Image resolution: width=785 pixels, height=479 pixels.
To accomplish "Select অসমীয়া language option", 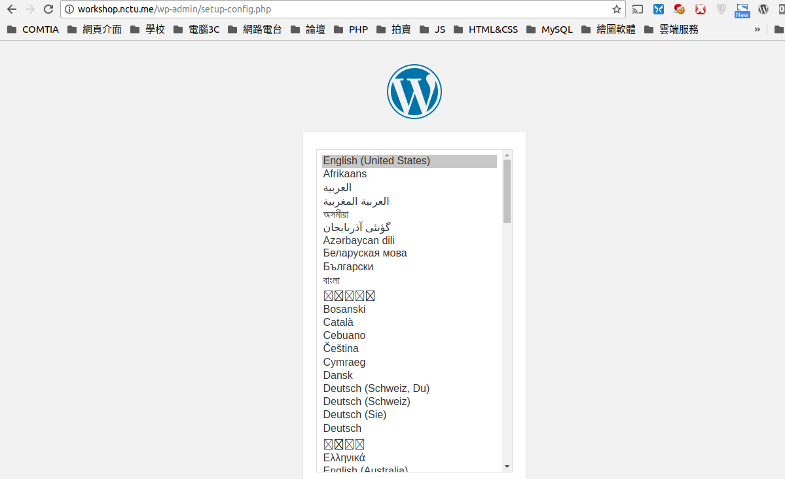I will 409,214.
